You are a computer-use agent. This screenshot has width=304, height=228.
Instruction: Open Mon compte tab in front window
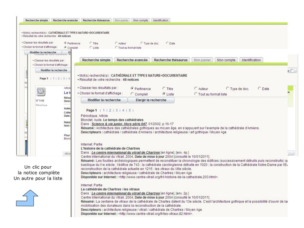coord(226,60)
